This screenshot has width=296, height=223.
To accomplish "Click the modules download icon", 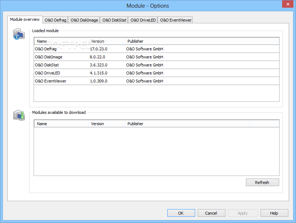I will pyautogui.click(x=19, y=115).
